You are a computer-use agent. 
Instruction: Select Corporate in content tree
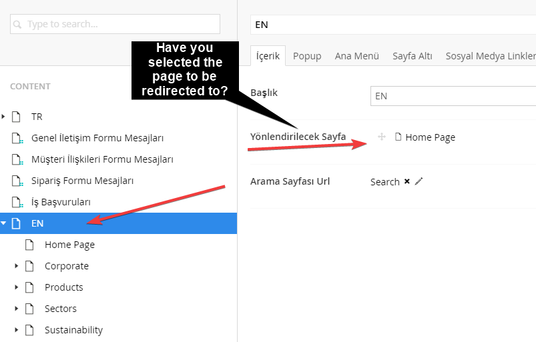pyautogui.click(x=67, y=266)
